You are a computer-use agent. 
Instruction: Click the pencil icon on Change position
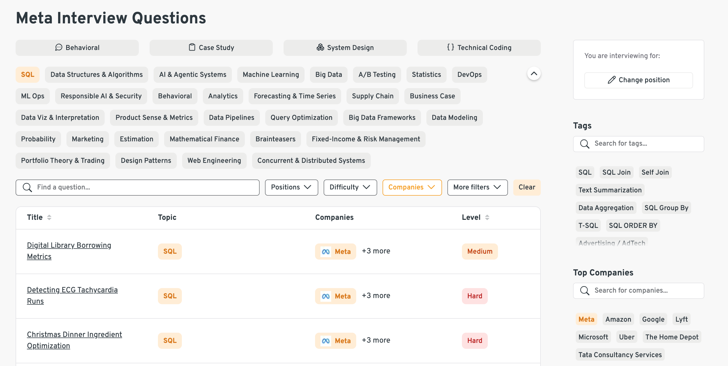click(x=611, y=80)
